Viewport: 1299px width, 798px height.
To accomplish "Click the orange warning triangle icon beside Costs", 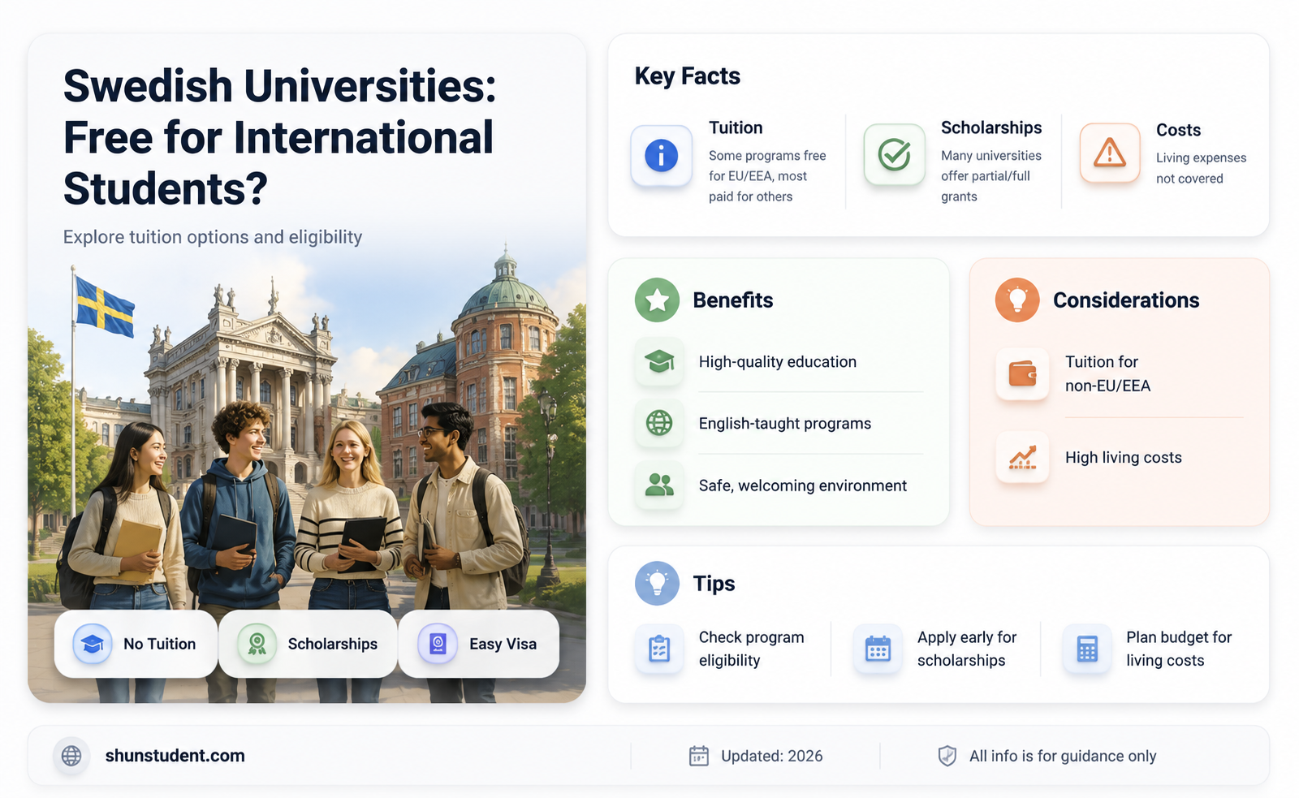I will 1109,153.
